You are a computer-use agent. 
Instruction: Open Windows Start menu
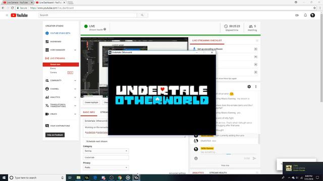(4, 177)
